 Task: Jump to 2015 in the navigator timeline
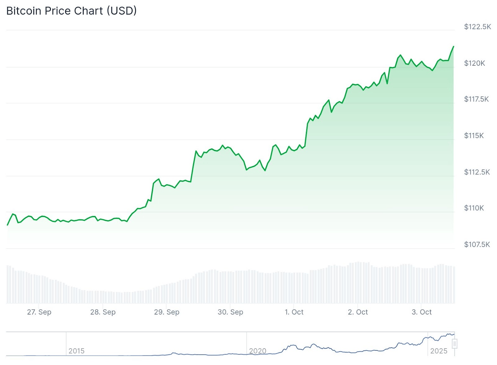pyautogui.click(x=76, y=351)
